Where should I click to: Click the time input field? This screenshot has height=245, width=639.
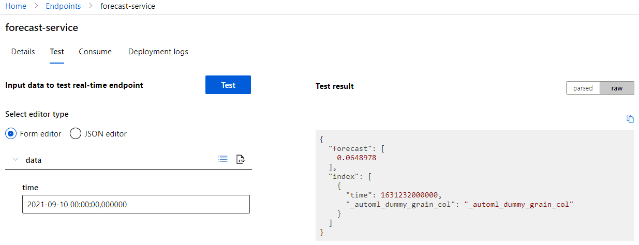click(136, 204)
